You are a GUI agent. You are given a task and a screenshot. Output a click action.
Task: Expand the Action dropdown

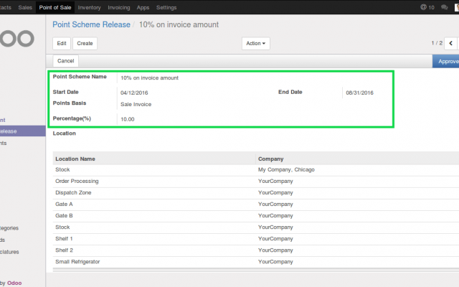tap(257, 44)
